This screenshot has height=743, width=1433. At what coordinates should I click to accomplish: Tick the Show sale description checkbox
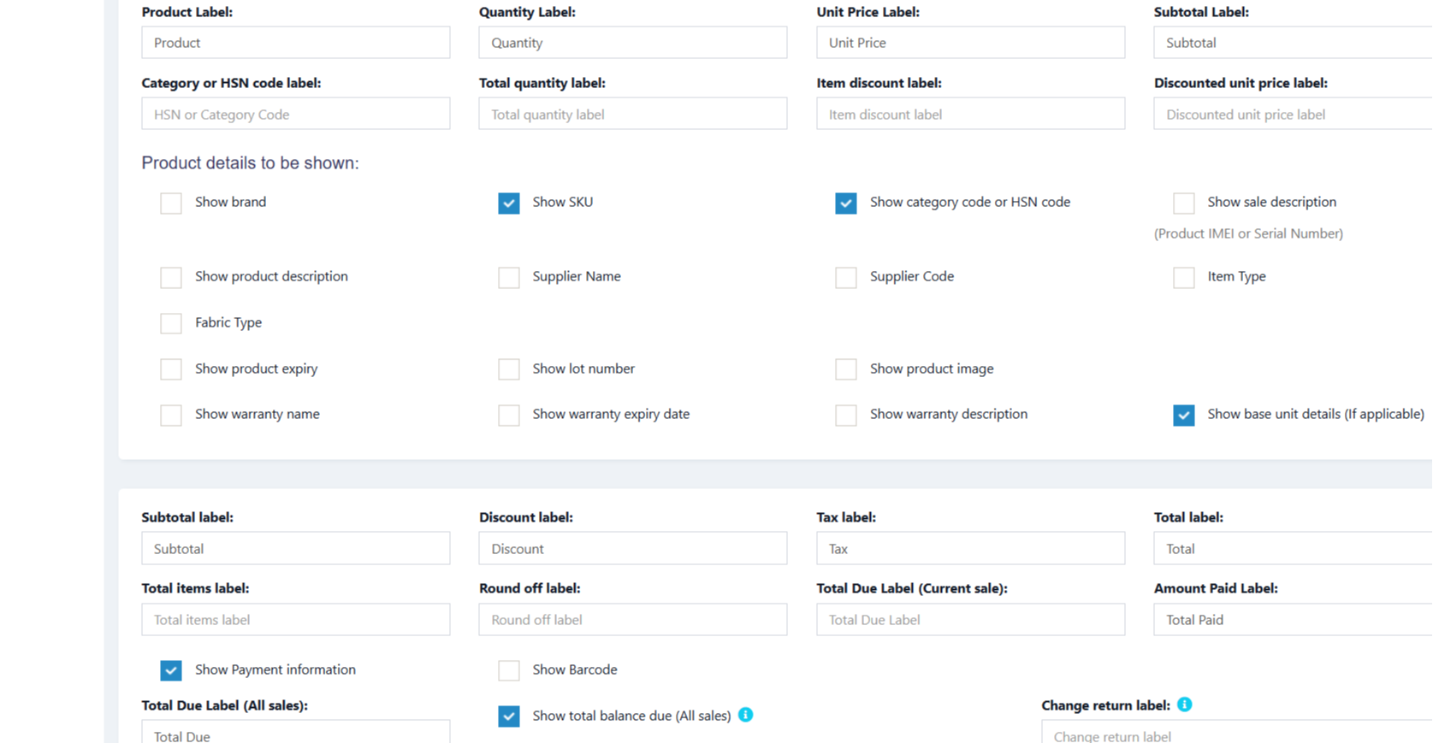coord(1184,203)
